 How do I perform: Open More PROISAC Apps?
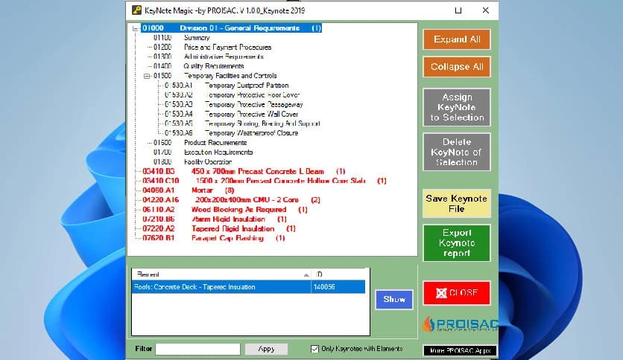click(x=459, y=350)
